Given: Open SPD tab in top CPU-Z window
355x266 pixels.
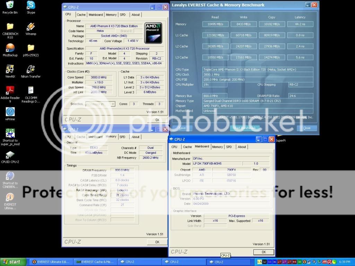Looking at the screenshot, I should pos(123,15).
